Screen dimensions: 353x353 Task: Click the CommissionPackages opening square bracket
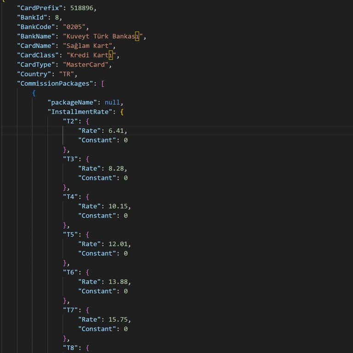tap(102, 83)
